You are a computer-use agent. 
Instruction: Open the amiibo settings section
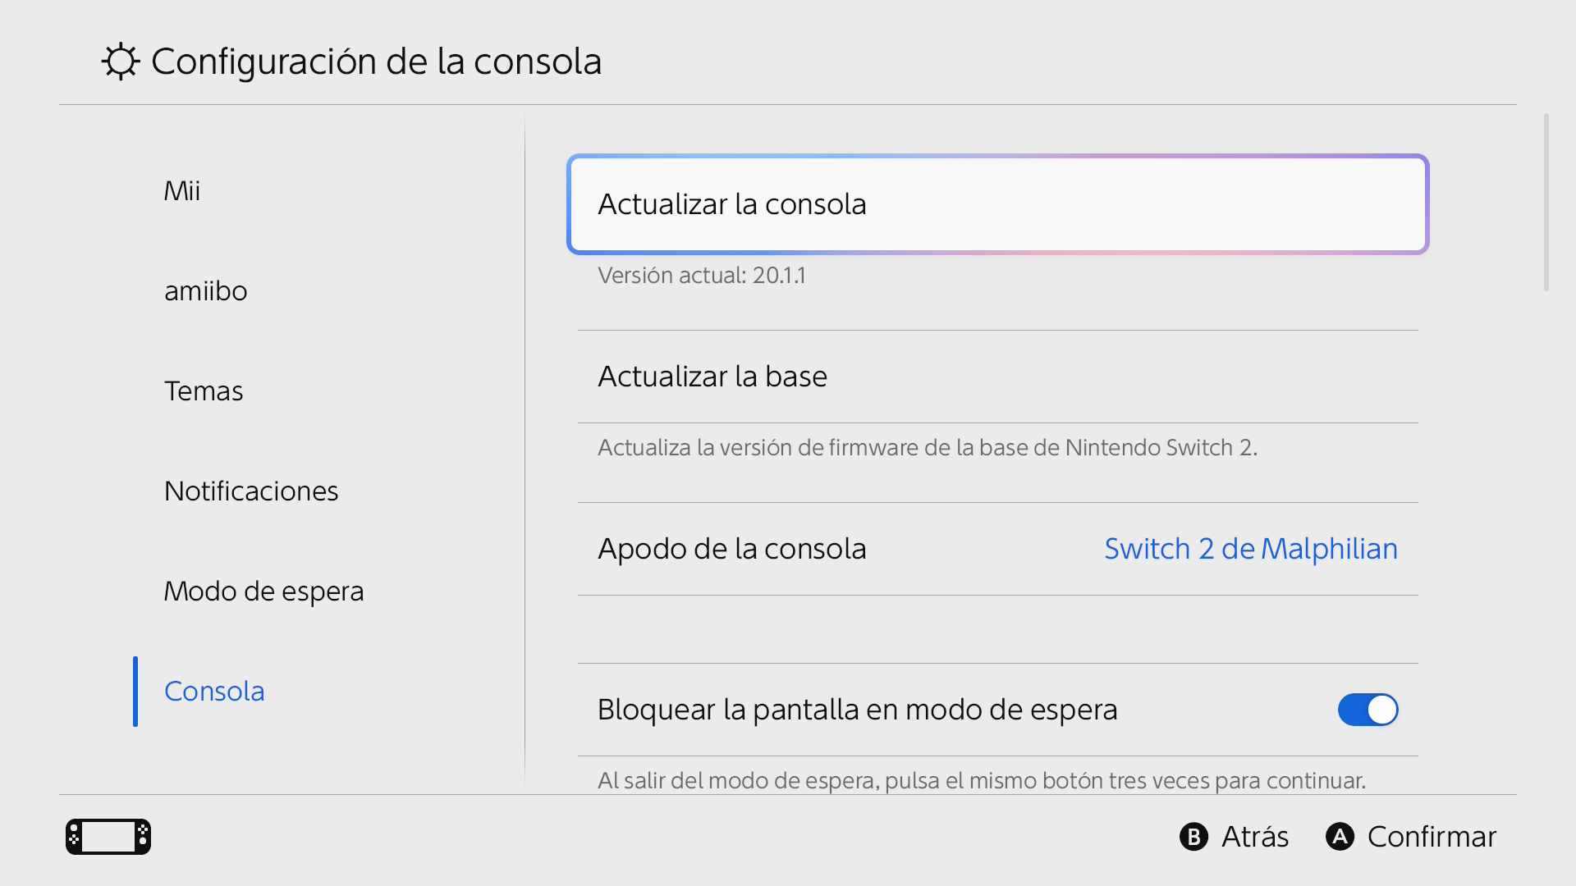click(205, 291)
